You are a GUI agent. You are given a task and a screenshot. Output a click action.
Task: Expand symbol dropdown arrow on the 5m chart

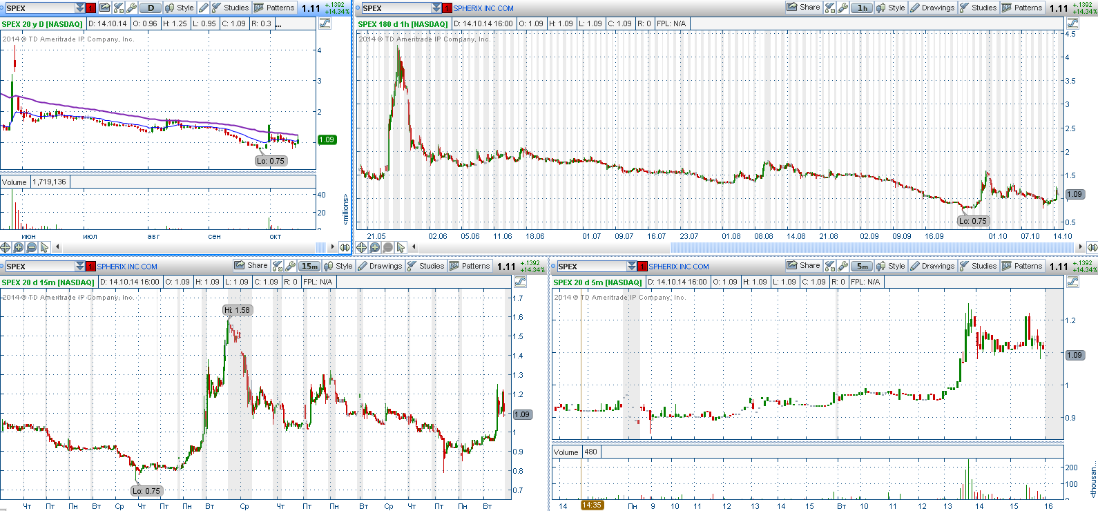632,267
